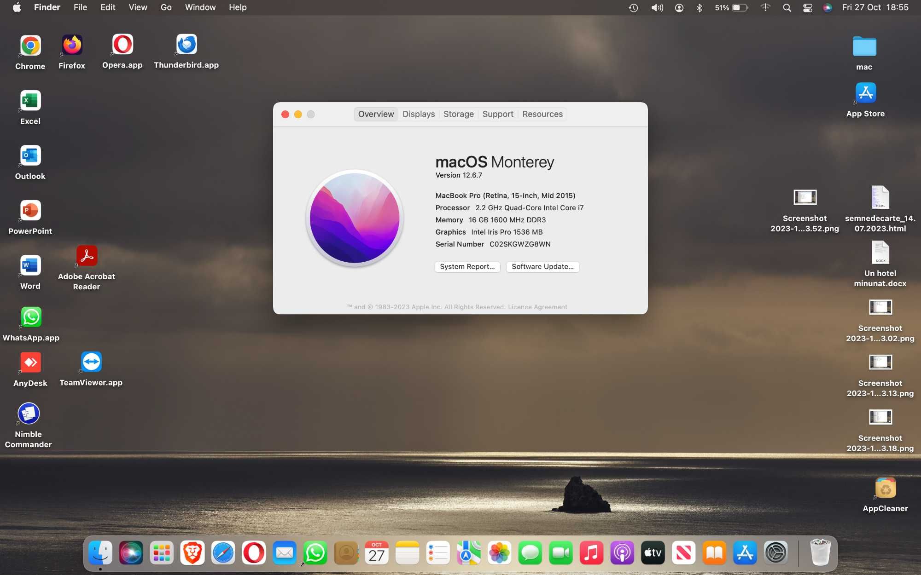Select the WhatsApp.app desktop icon
The height and width of the screenshot is (575, 921).
click(x=31, y=317)
